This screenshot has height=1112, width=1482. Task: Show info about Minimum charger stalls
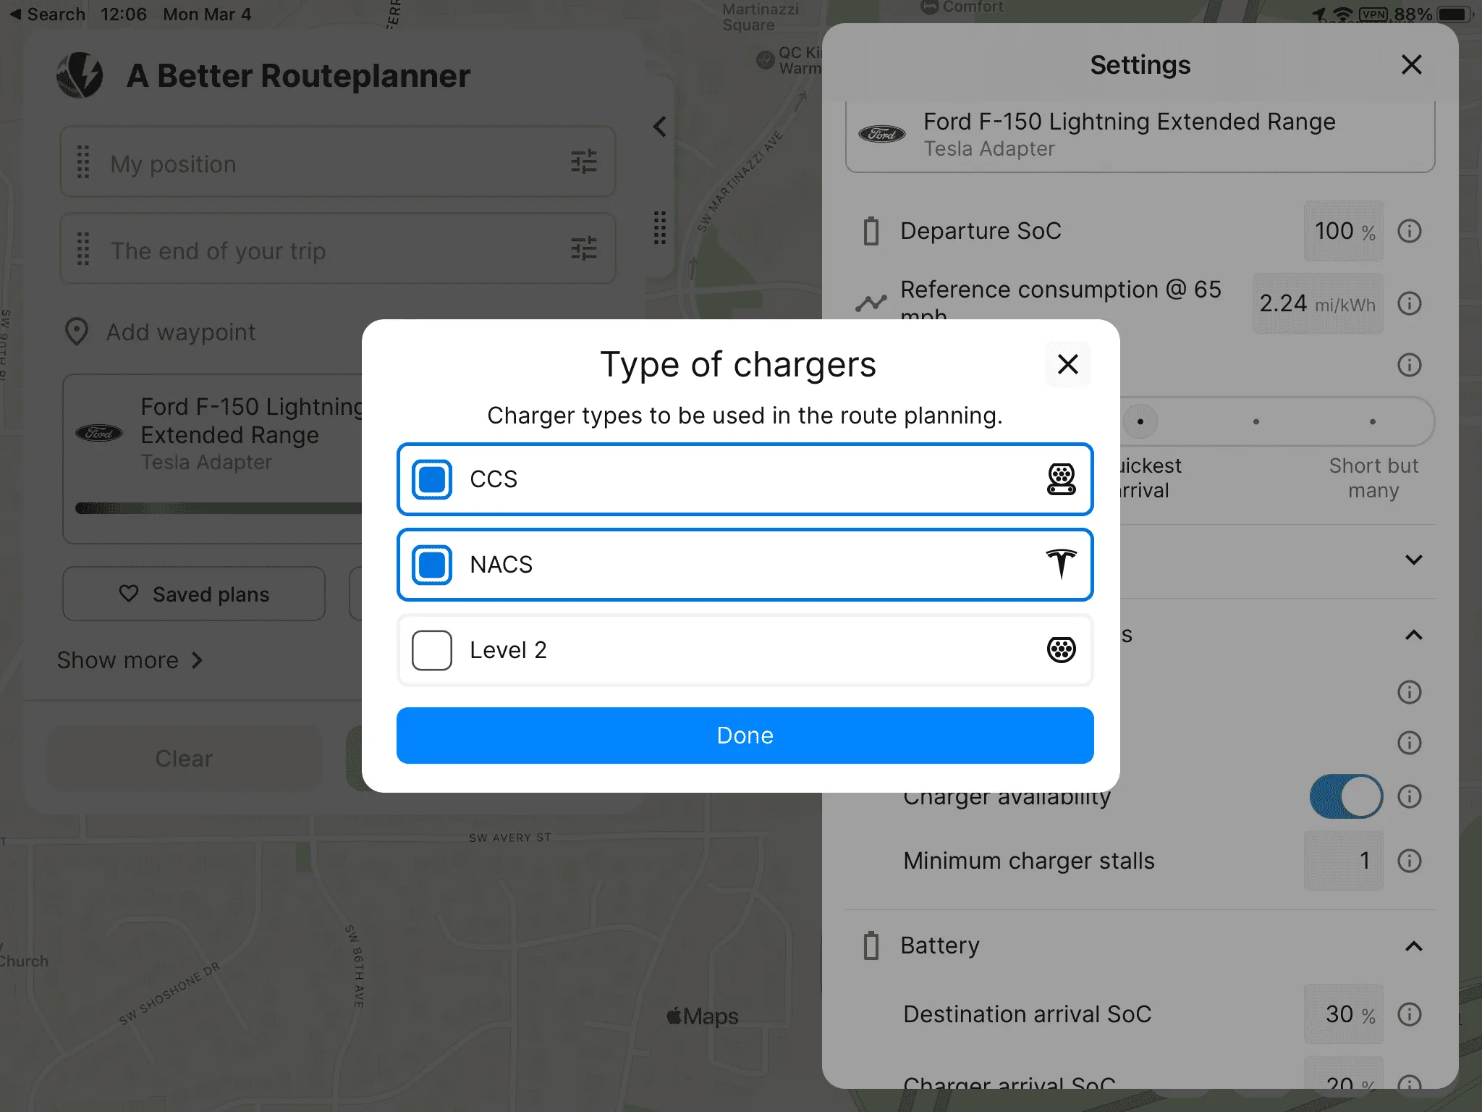(1409, 861)
